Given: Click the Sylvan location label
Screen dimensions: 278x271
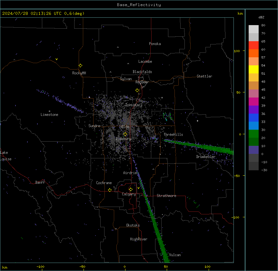Looking at the screenshot, I should click(x=126, y=79).
